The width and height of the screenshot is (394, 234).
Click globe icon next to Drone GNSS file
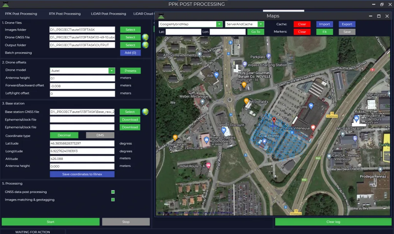click(x=145, y=37)
